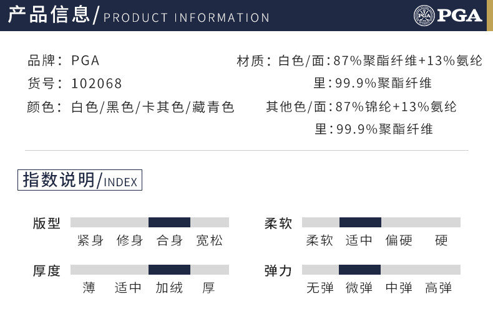The width and height of the screenshot is (493, 322).
Task: Select the 微弹 elasticity label
Action: click(359, 288)
